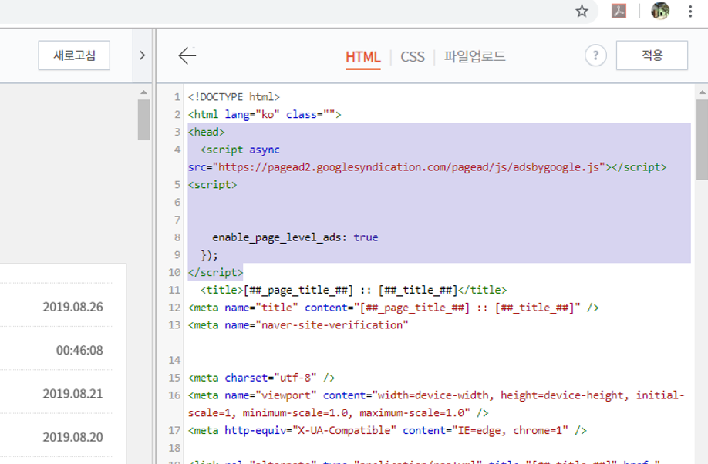Viewport: 708px width, 464px height.
Task: Switch to the HTML tab
Action: point(363,57)
